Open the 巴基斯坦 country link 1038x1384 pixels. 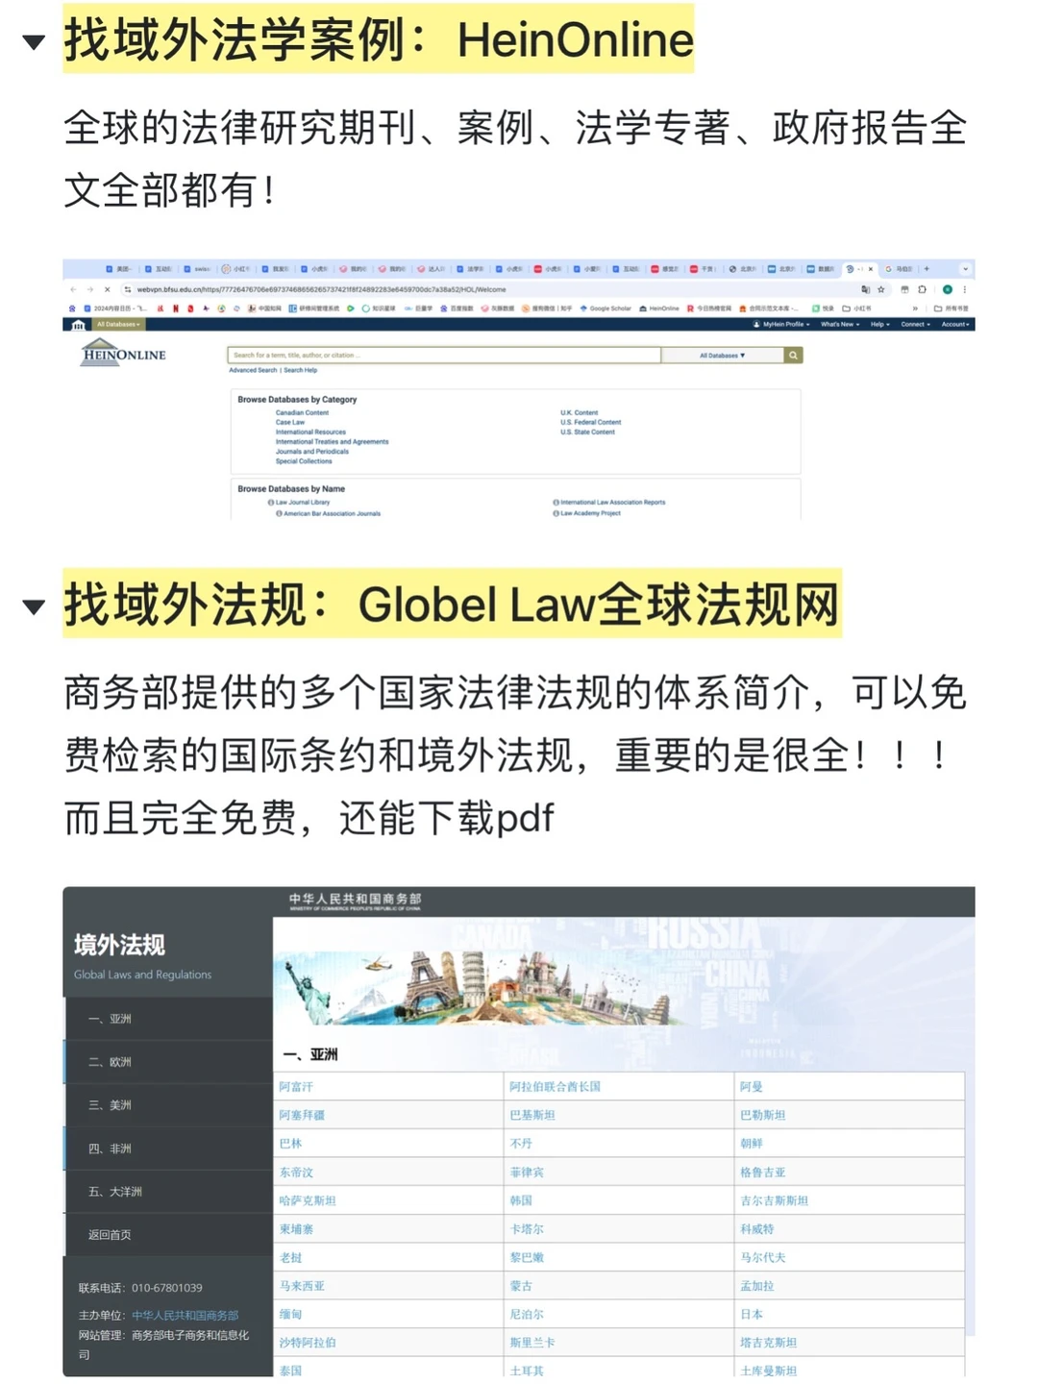[x=532, y=1116]
